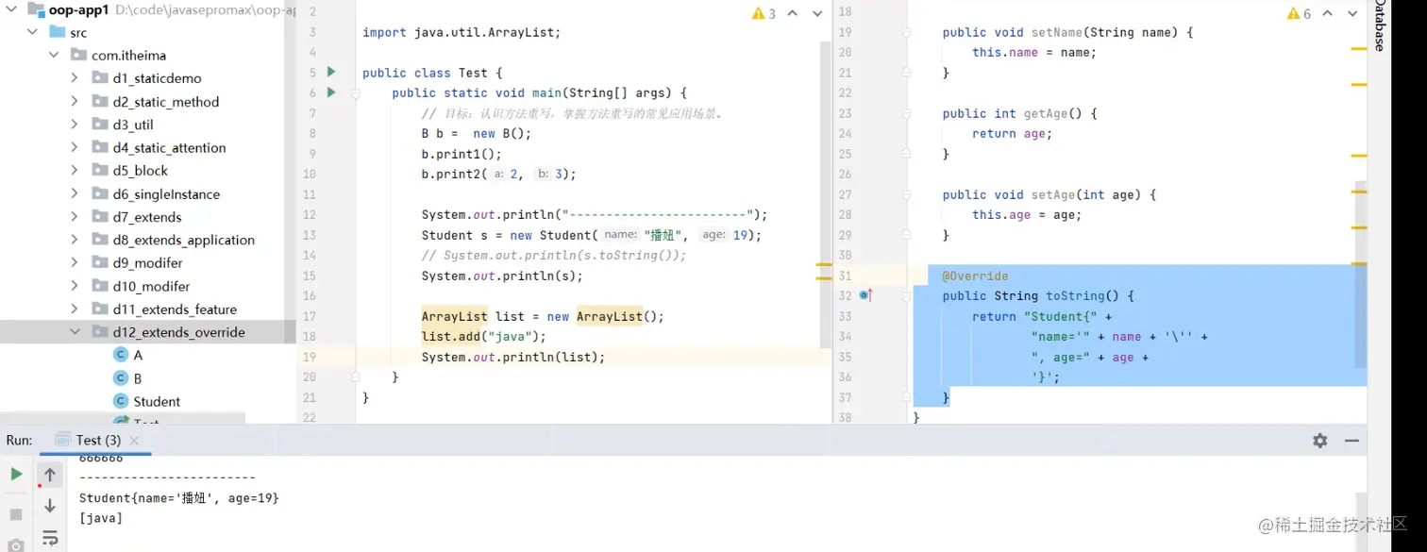Click the down arrow in Run console toolbar
The width and height of the screenshot is (1427, 552).
click(50, 507)
